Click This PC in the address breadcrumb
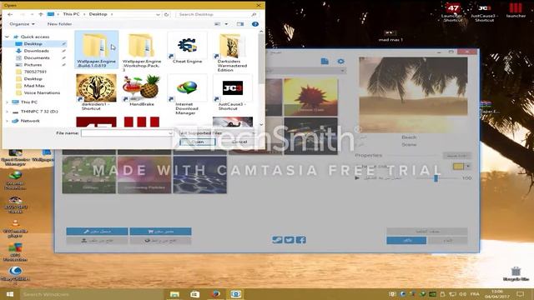This screenshot has width=534, height=300. click(71, 14)
